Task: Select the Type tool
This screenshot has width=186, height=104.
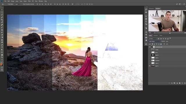Action: click(2, 47)
